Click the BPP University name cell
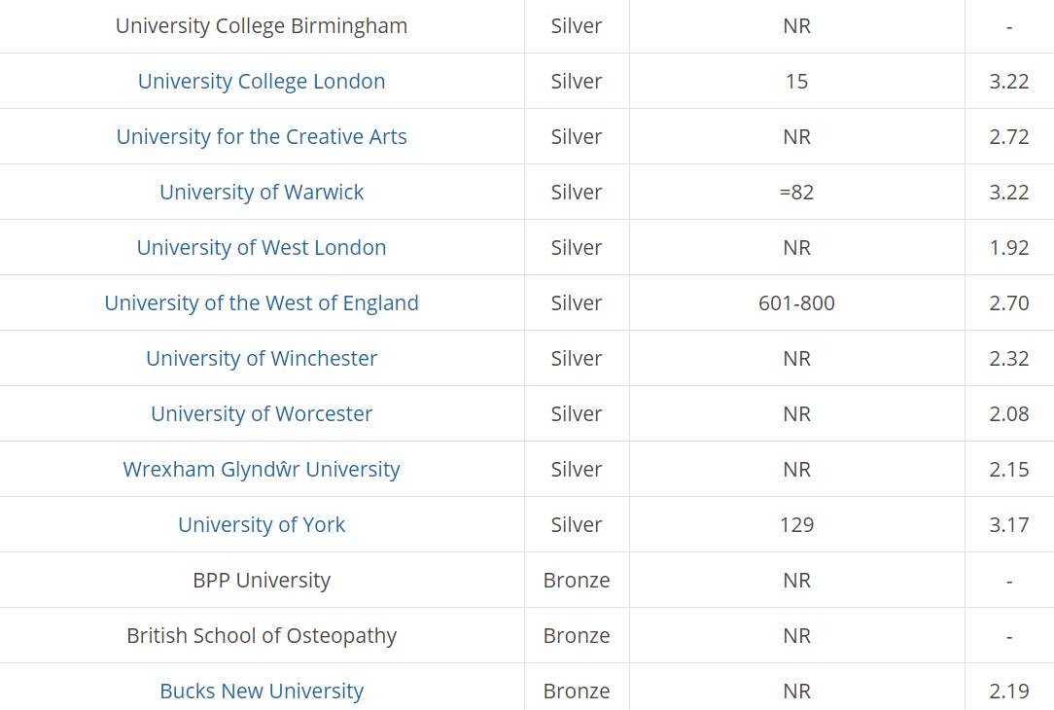Screen dimensions: 1054x710 tap(262, 581)
